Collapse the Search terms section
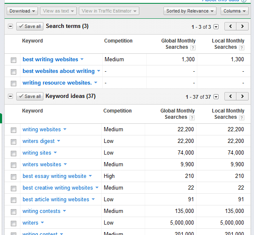The width and height of the screenshot is (254, 235). click(x=10, y=26)
